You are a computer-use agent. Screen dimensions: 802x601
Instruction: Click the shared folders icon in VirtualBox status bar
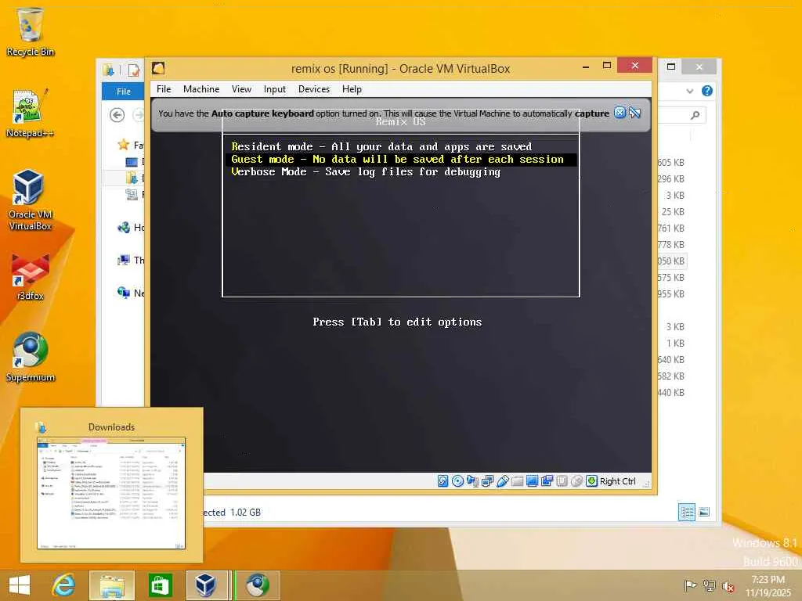point(517,481)
